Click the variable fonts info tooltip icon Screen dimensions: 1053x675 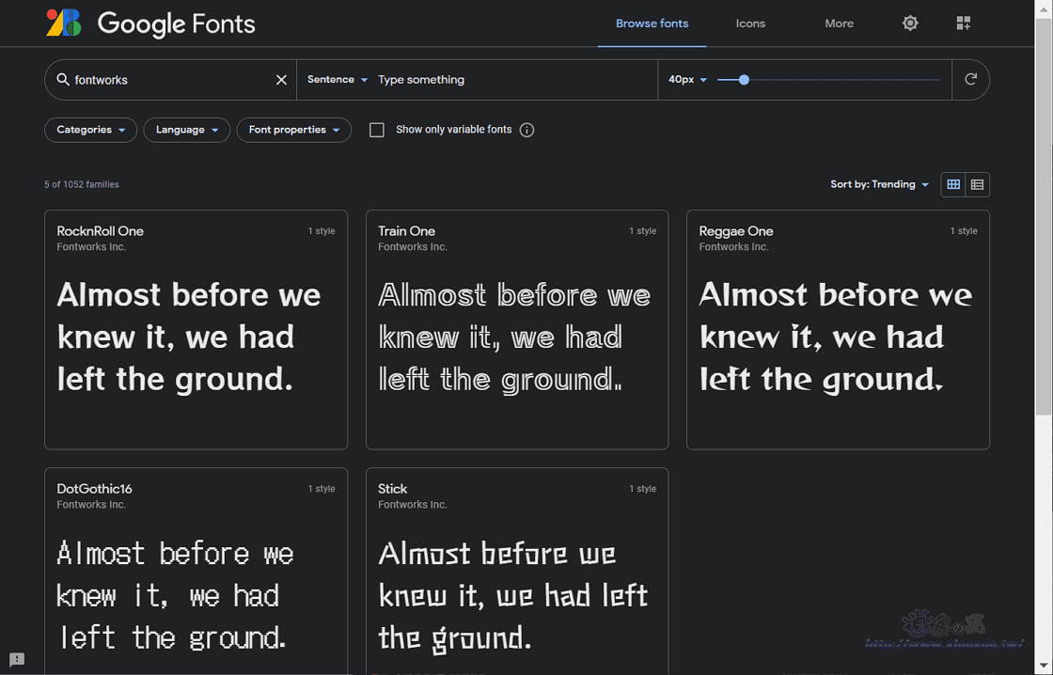(526, 130)
